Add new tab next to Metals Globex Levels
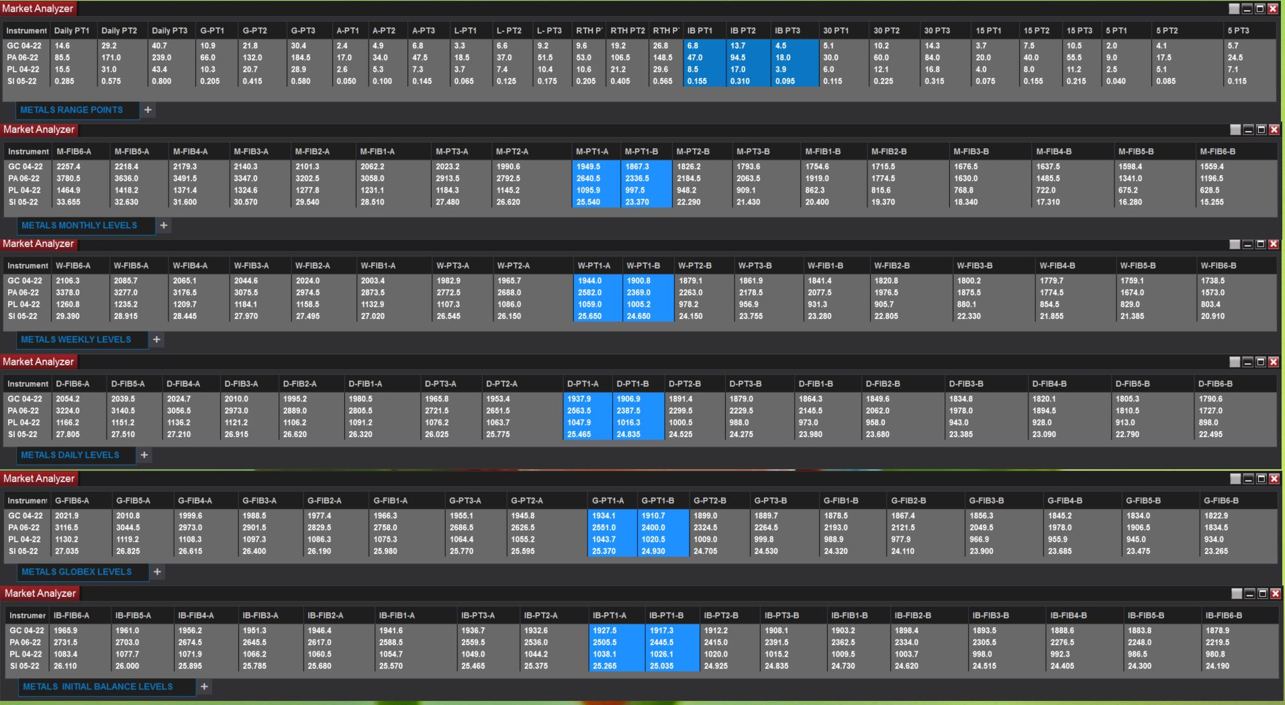Image resolution: width=1285 pixels, height=705 pixels. point(157,572)
